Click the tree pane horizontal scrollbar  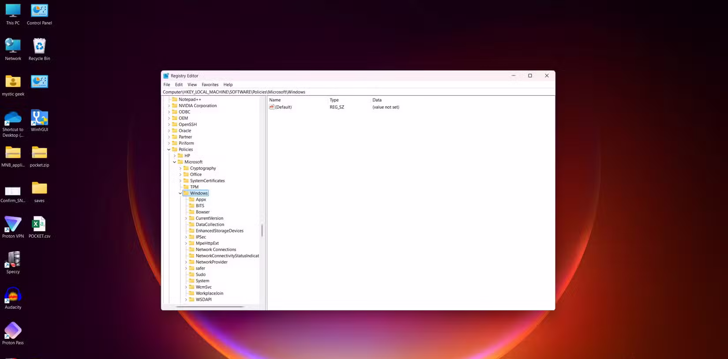pyautogui.click(x=210, y=307)
